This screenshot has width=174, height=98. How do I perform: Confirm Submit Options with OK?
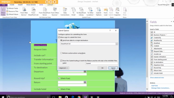point(102,68)
